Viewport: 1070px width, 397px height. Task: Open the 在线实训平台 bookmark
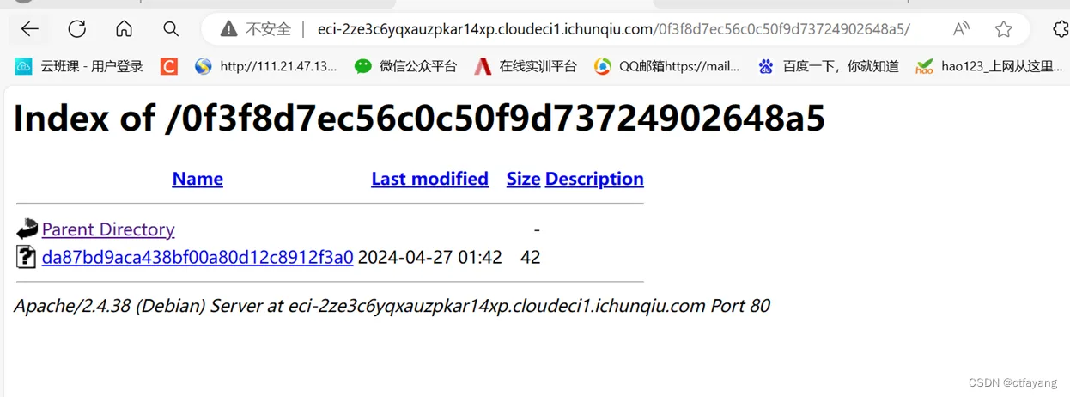(x=526, y=66)
